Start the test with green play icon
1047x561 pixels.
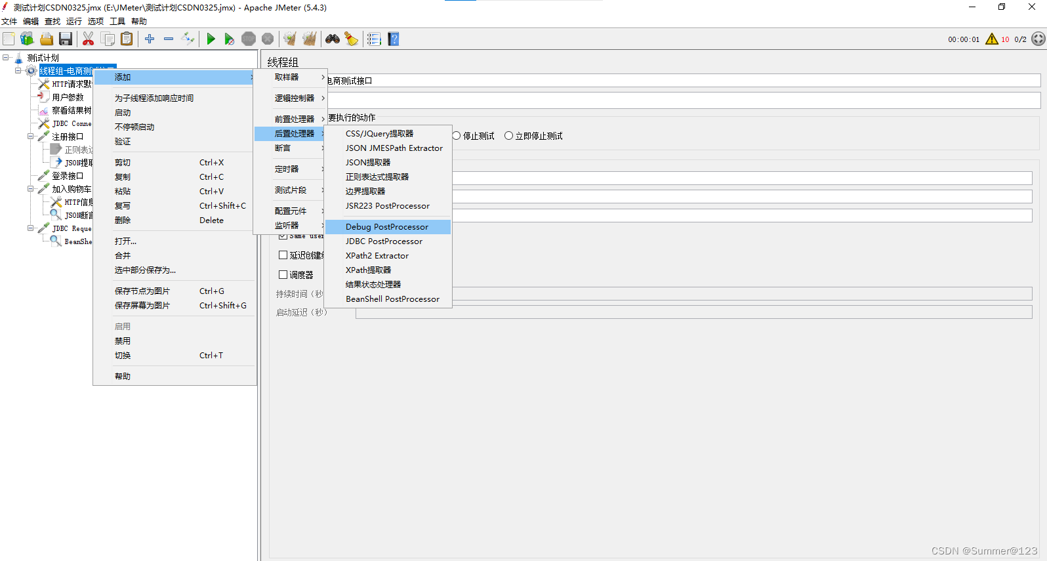[x=211, y=39]
